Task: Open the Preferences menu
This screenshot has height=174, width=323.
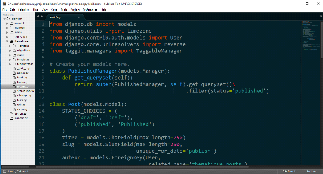Action: 89,9
